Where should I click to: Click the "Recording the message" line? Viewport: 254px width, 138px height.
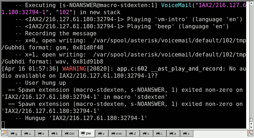click(61, 33)
